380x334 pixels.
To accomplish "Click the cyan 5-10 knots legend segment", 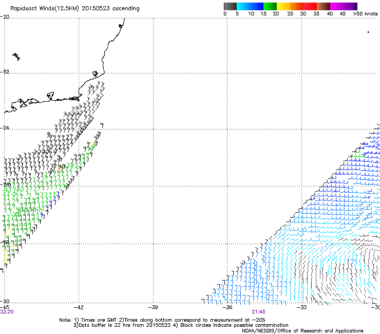I will coord(243,6).
